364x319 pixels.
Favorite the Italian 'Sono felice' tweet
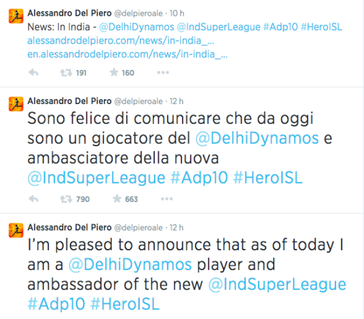tap(115, 199)
